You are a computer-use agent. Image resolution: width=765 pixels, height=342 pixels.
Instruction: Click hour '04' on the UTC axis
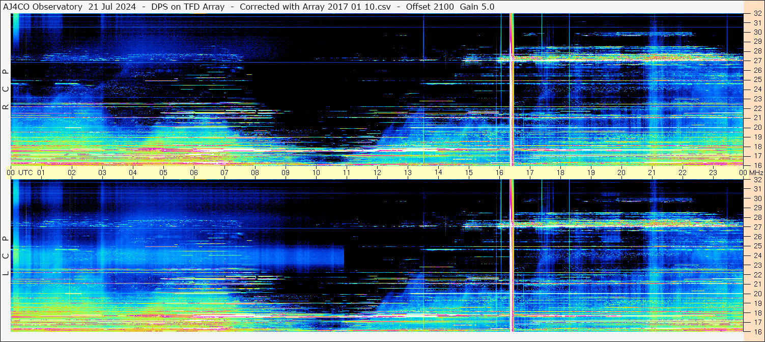[133, 173]
